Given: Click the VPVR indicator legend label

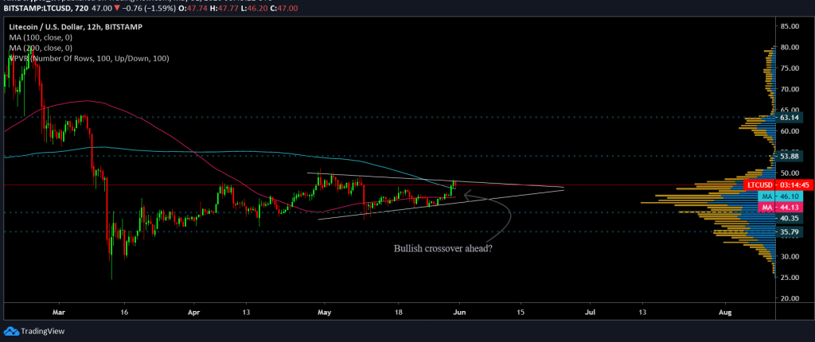Looking at the screenshot, I should coord(89,59).
